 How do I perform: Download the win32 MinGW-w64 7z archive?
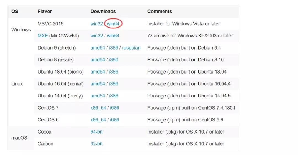[x=97, y=36]
